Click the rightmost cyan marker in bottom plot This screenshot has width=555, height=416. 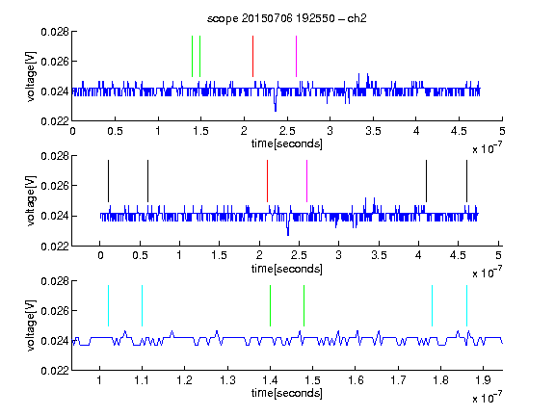tap(467, 305)
